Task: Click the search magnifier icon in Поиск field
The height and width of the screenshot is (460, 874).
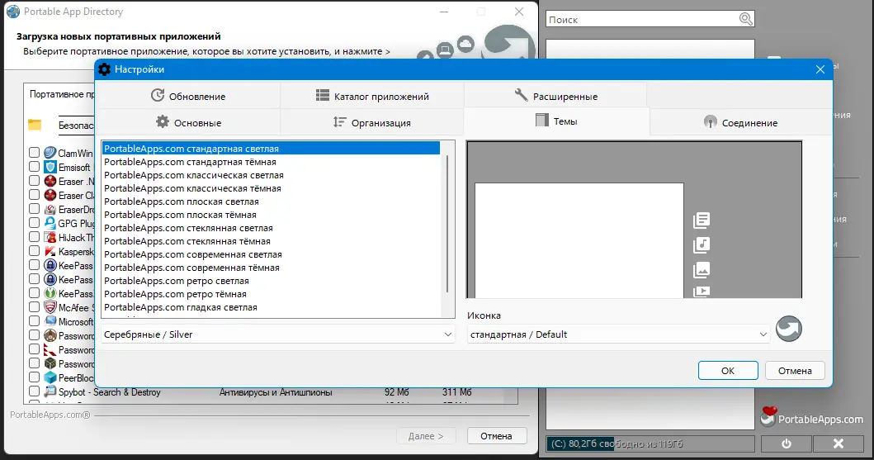Action: coord(746,19)
